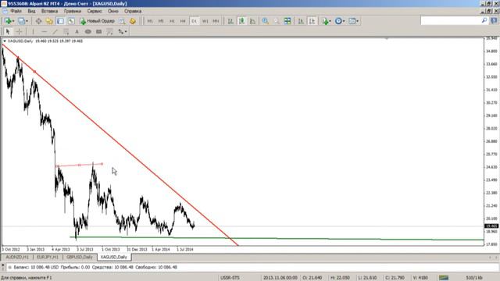Click the search magnifier icon

pyautogui.click(x=484, y=20)
